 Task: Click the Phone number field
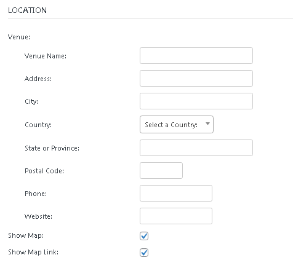tap(176, 194)
